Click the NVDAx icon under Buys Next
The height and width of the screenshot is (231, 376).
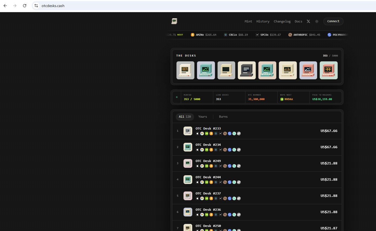(282, 99)
